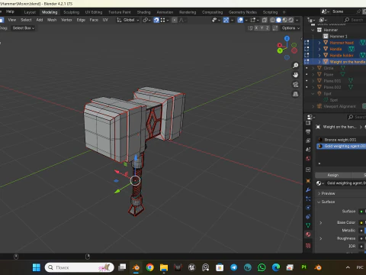This screenshot has height=275, width=366.
Task: Select material preview shading mode
Action: pos(284,20)
